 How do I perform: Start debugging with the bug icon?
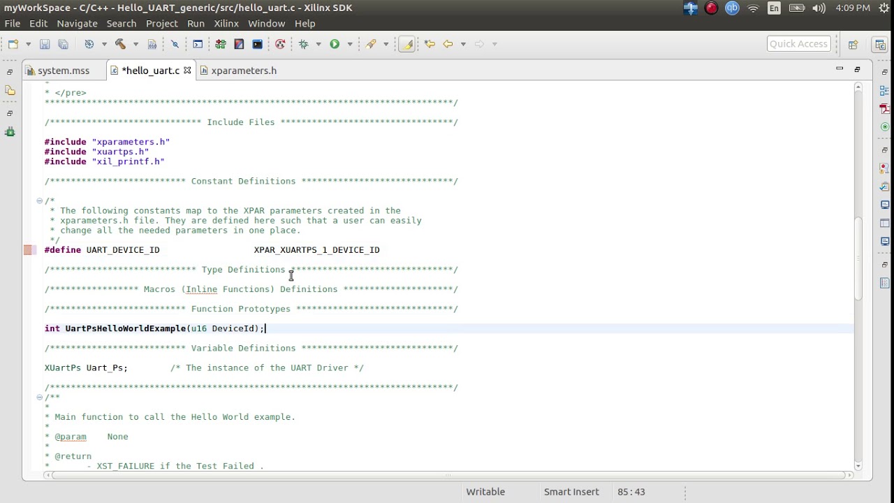304,44
